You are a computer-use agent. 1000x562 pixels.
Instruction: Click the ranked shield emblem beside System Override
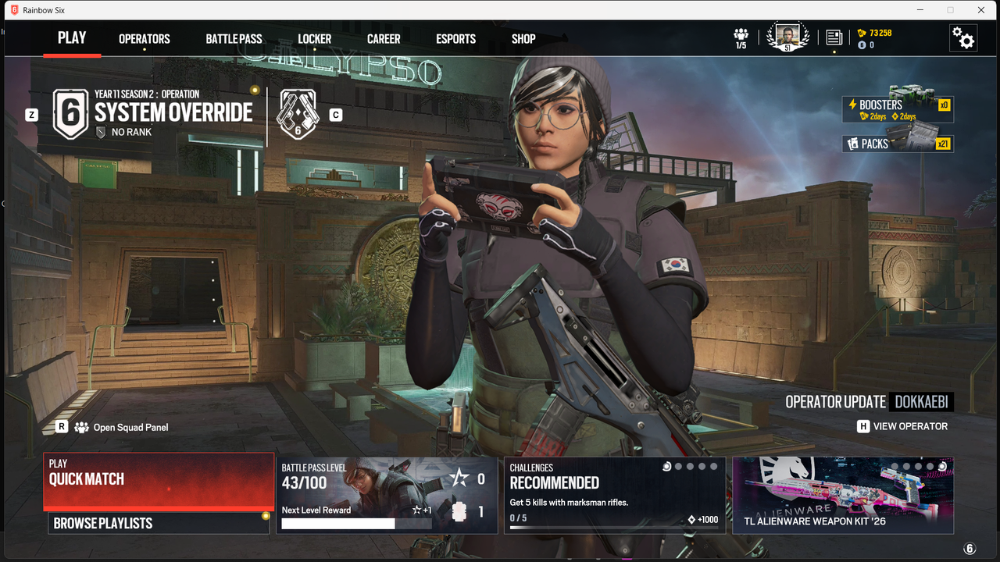[70, 114]
